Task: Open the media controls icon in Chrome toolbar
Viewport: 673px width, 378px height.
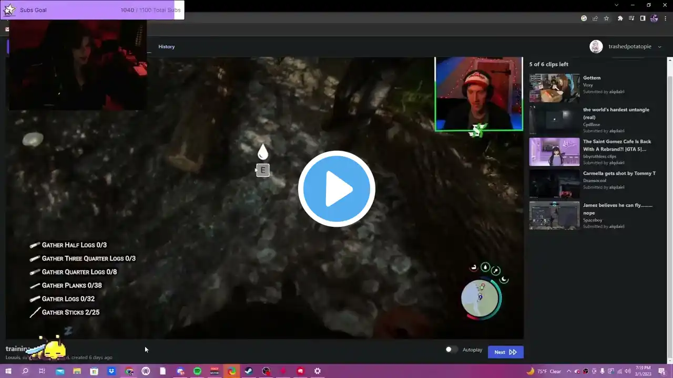Action: point(632,18)
